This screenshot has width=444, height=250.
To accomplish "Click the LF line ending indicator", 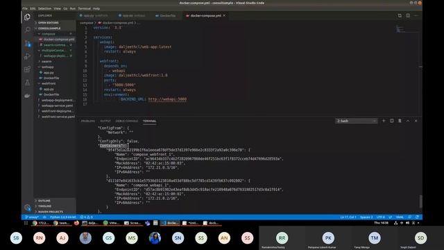I will coord(390,217).
